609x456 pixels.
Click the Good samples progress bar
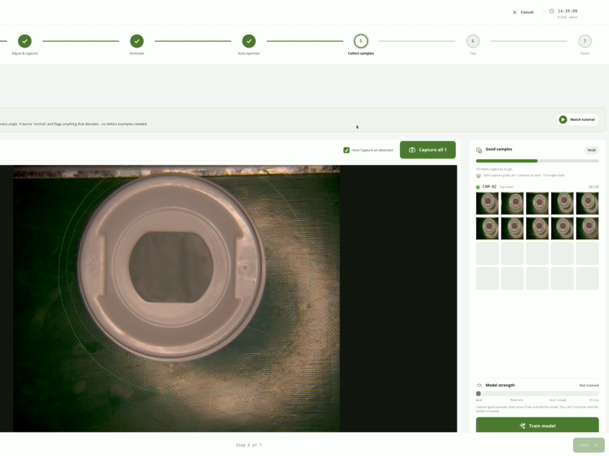pyautogui.click(x=537, y=161)
